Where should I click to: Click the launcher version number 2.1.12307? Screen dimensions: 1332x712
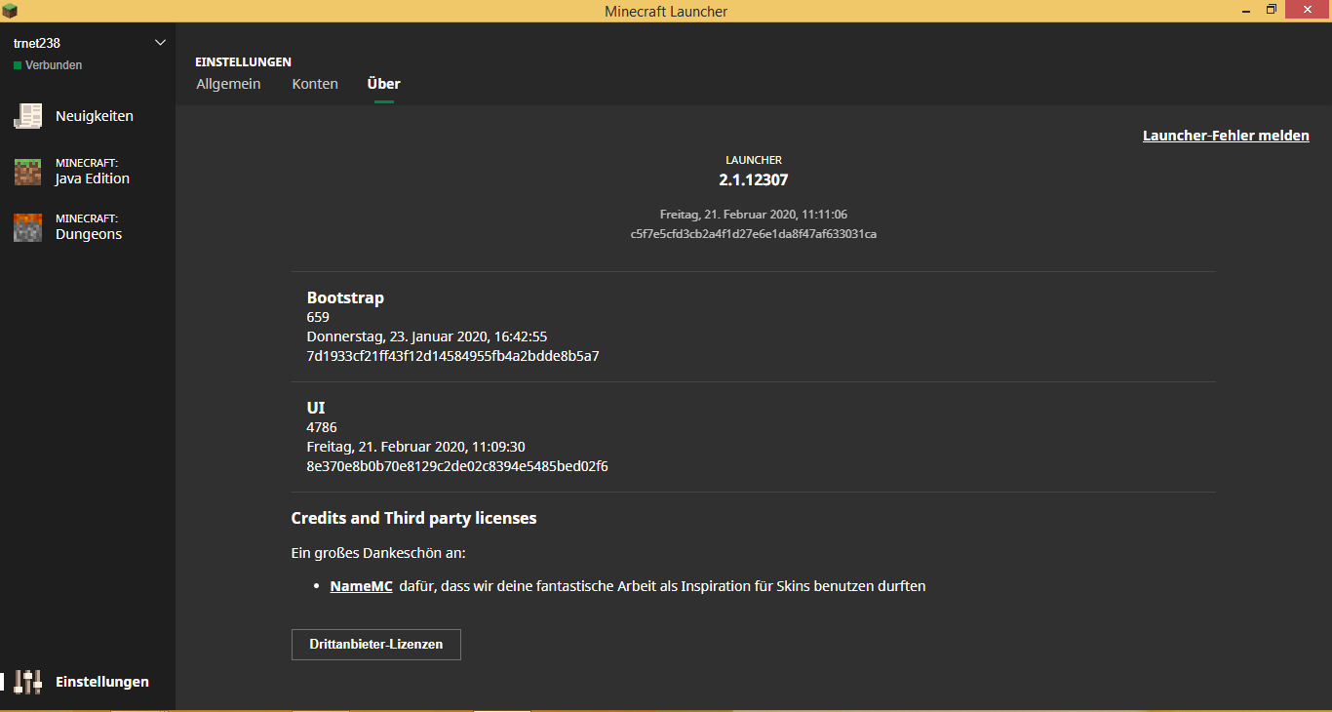[x=753, y=179]
